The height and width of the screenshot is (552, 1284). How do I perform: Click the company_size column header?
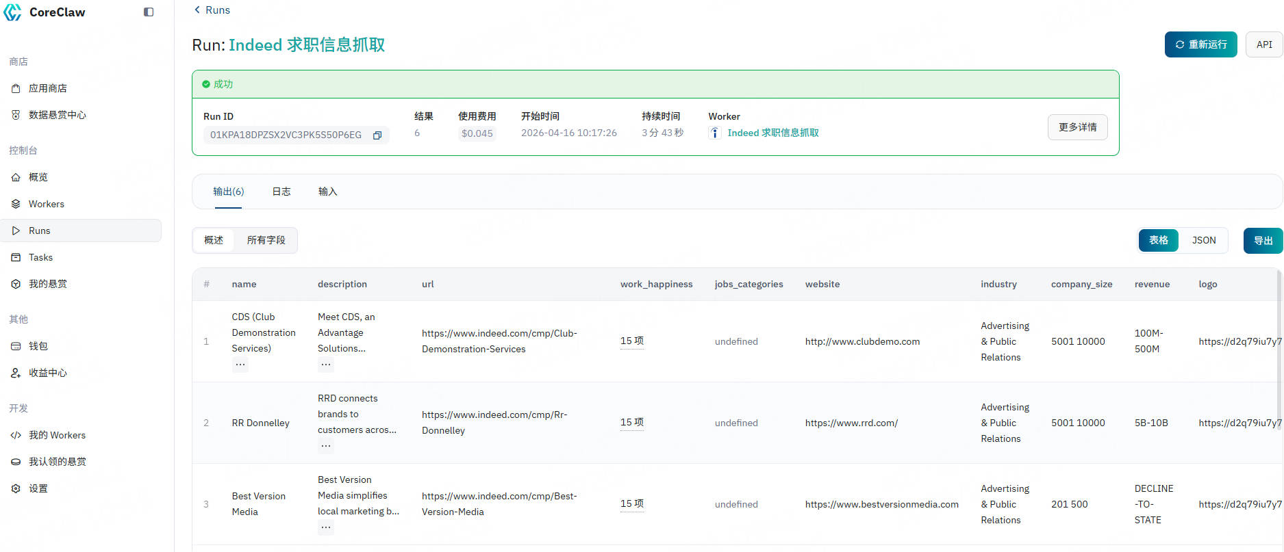(x=1081, y=284)
